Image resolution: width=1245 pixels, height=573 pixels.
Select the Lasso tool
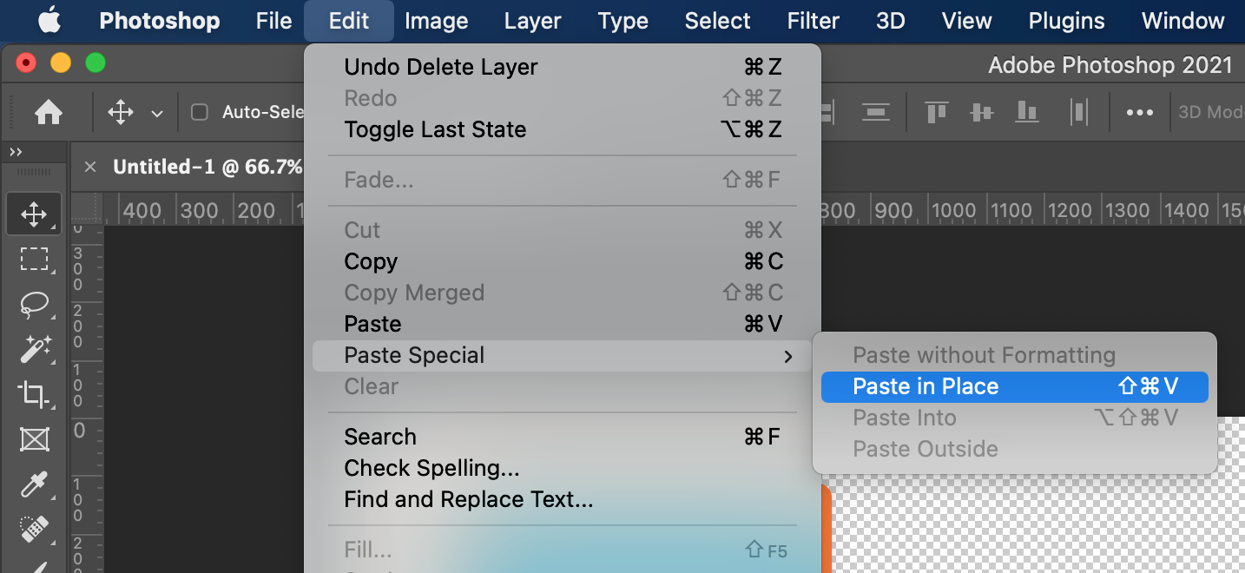point(34,304)
